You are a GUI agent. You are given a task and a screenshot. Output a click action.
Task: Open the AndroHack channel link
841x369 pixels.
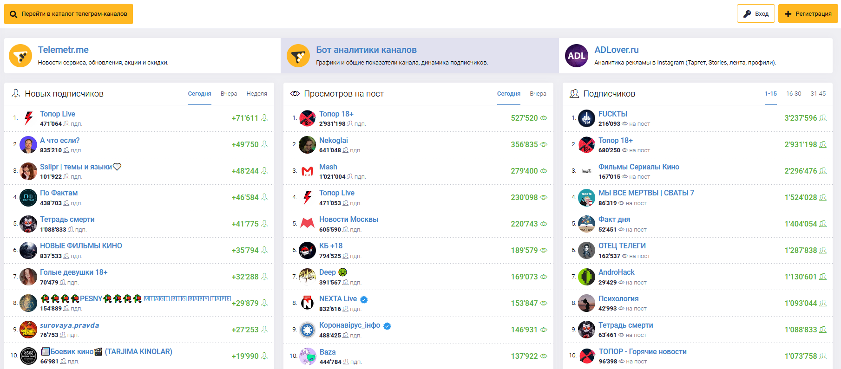pyautogui.click(x=617, y=272)
